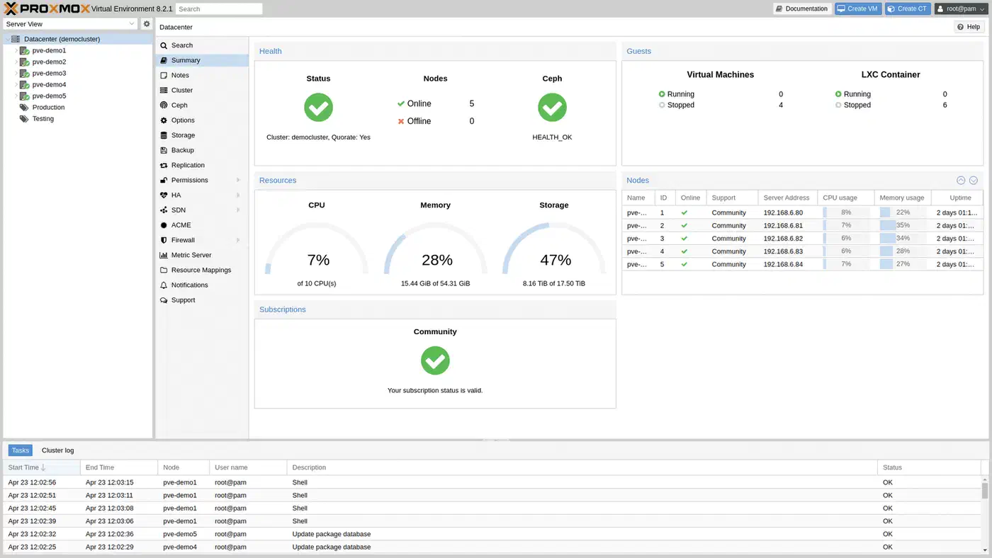Expand the pve-demo3 tree node
992x558 pixels.
[16, 74]
